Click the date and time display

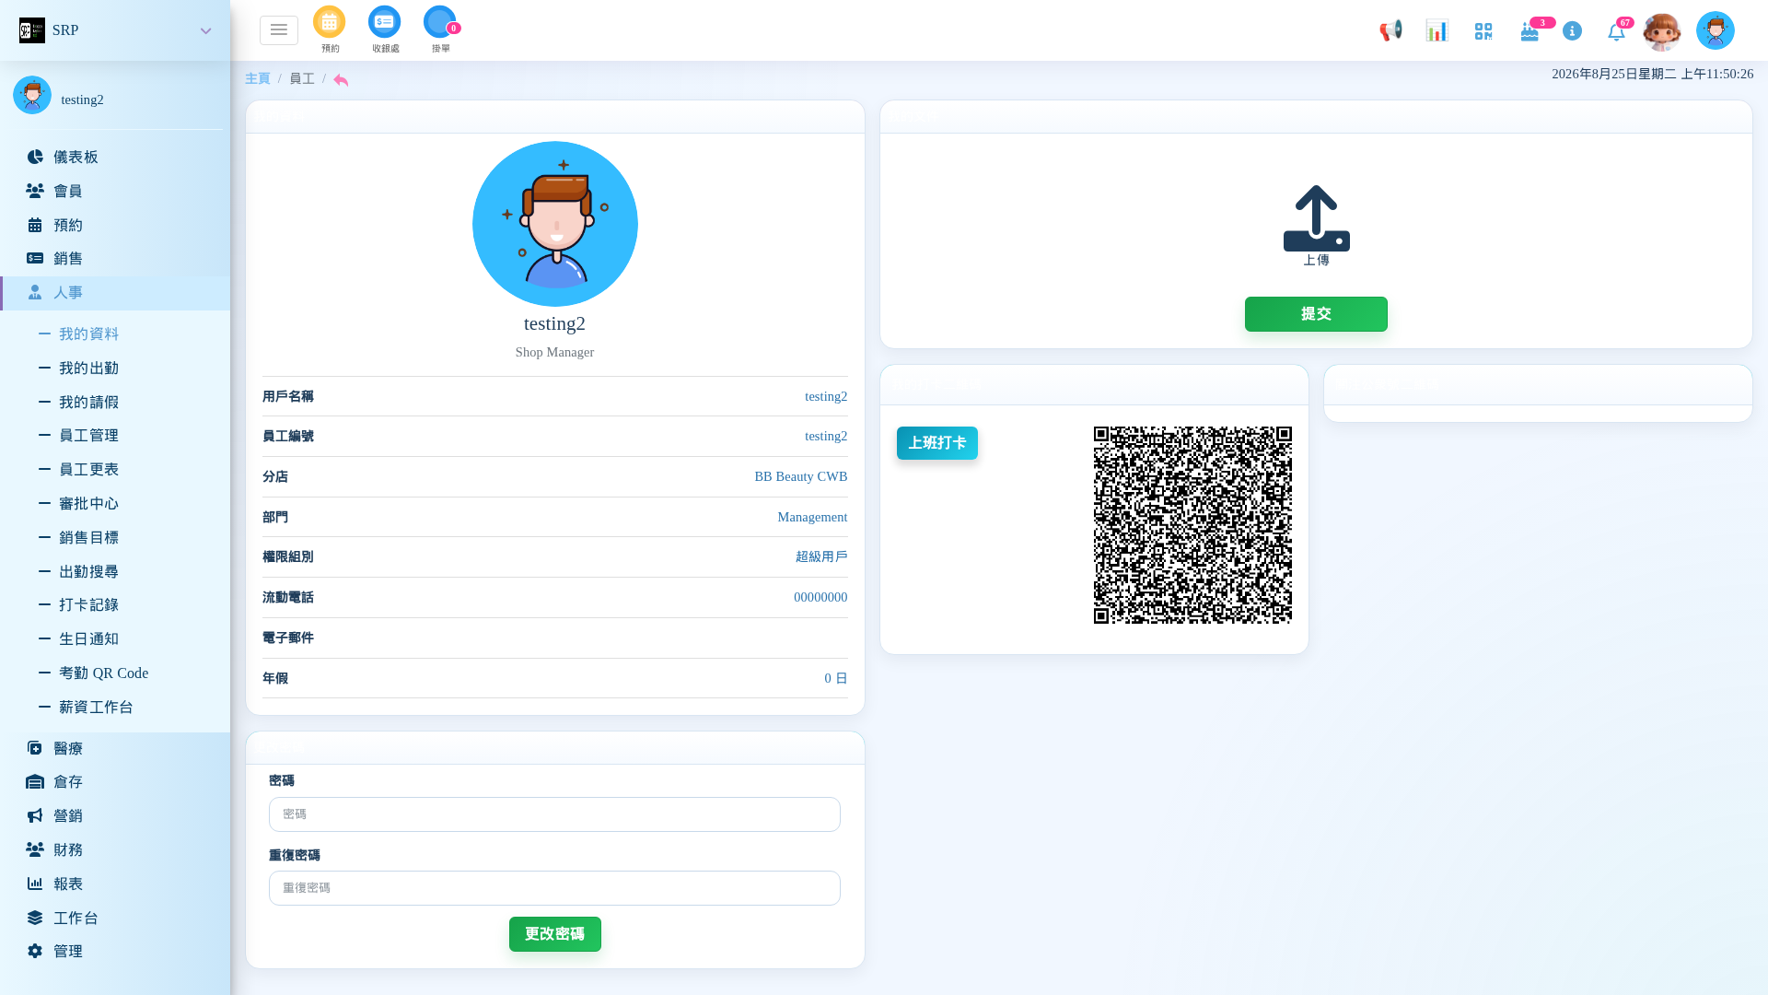pos(1653,75)
